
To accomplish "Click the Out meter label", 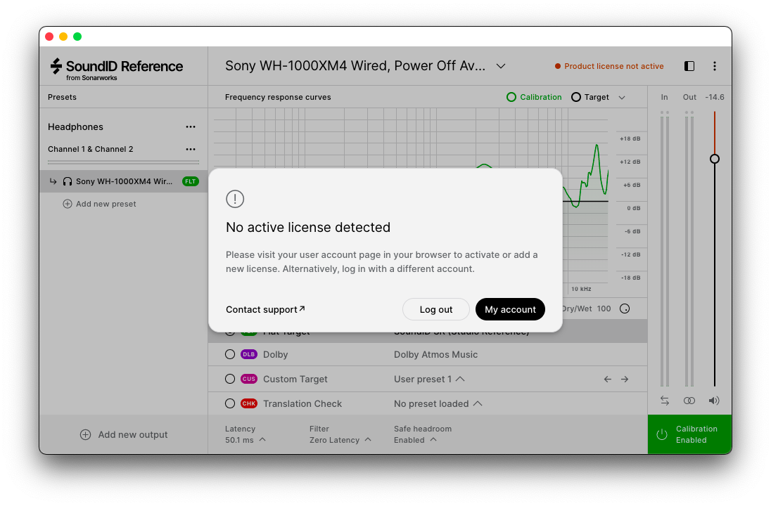I will (689, 97).
